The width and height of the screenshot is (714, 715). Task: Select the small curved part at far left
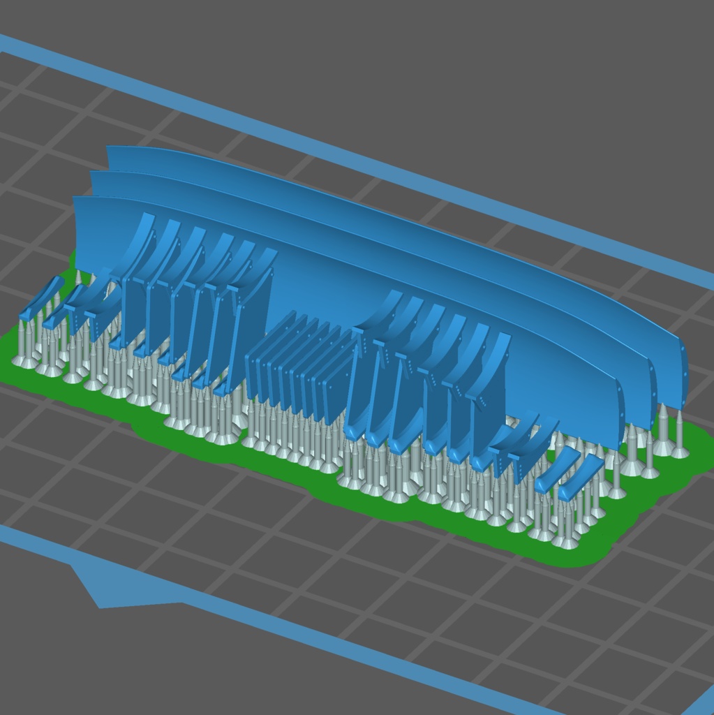pos(41,297)
